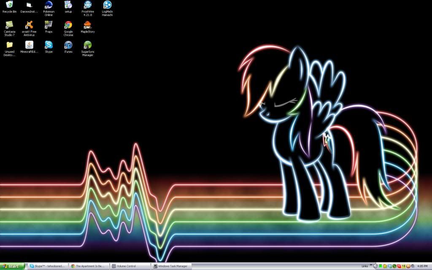Open the Unused Desktop folder
The width and height of the screenshot is (432, 270).
9,45
